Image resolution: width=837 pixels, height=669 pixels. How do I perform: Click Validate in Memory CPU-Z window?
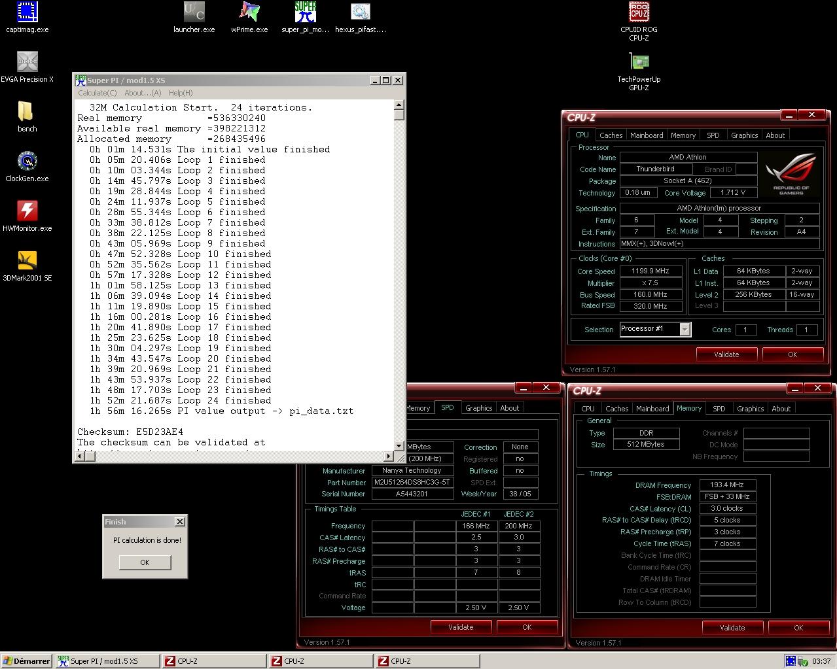(x=732, y=628)
